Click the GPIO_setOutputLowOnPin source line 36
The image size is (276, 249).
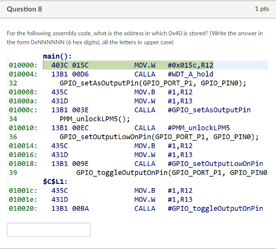pyautogui.click(x=159, y=137)
